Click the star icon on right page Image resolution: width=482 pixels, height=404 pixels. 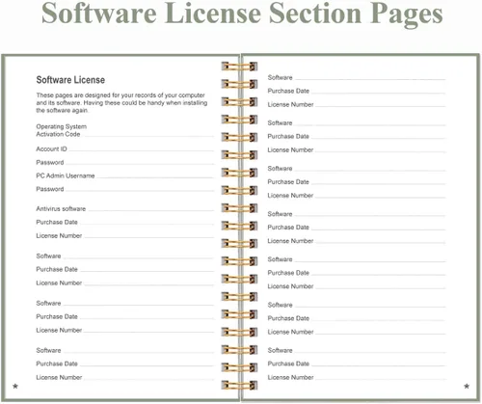(467, 386)
